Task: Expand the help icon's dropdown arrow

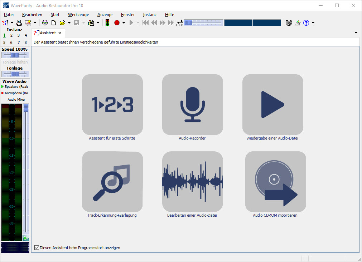Action: tap(313, 23)
